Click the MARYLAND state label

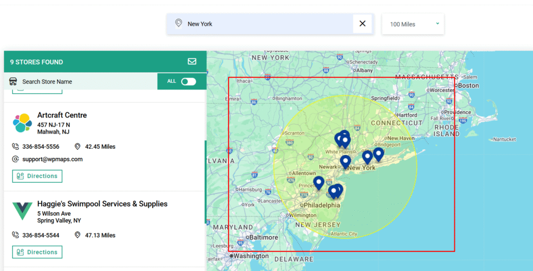point(233,227)
